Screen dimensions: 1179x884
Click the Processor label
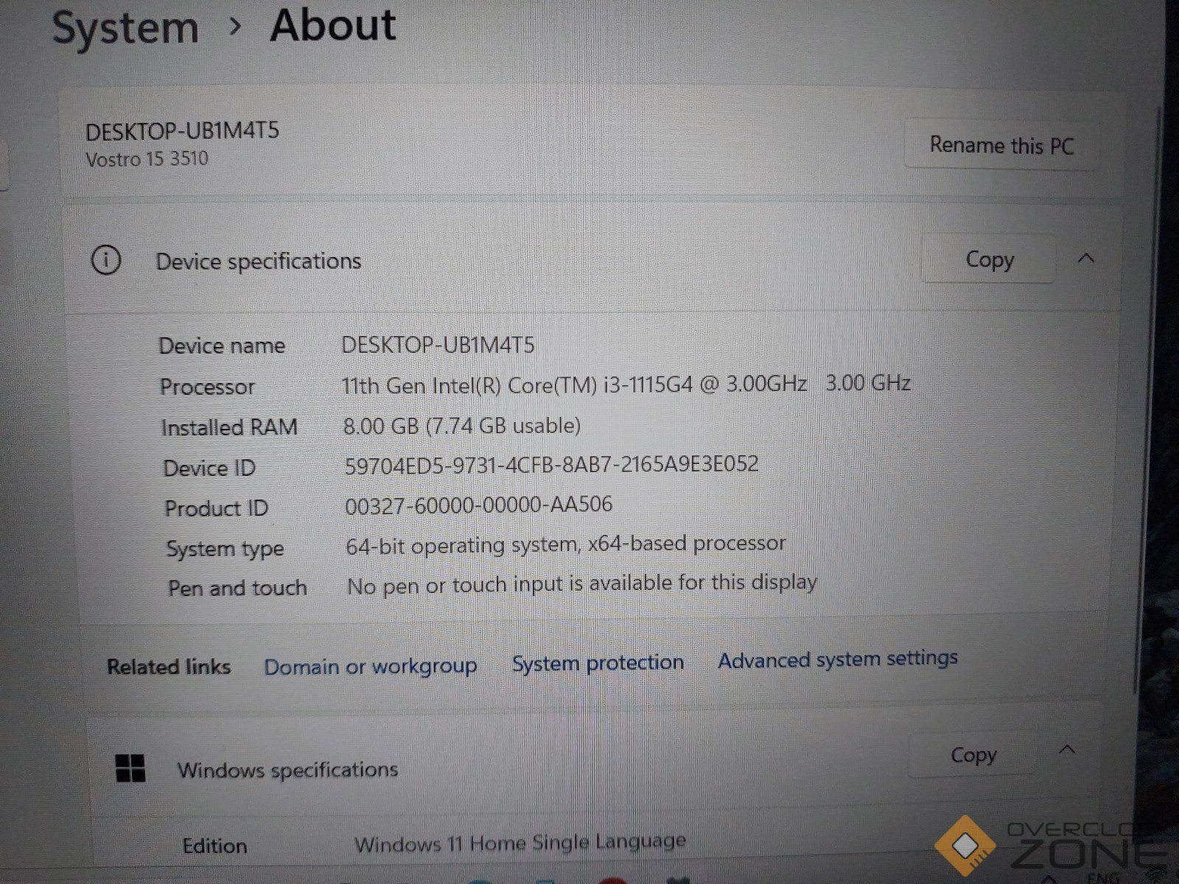click(x=207, y=387)
